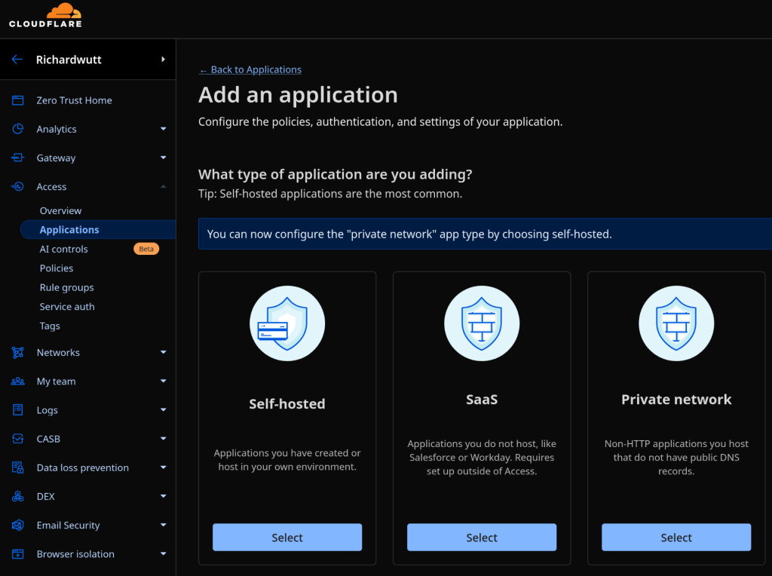Follow the Back to Applications link
Image resolution: width=772 pixels, height=576 pixels.
pyautogui.click(x=250, y=69)
